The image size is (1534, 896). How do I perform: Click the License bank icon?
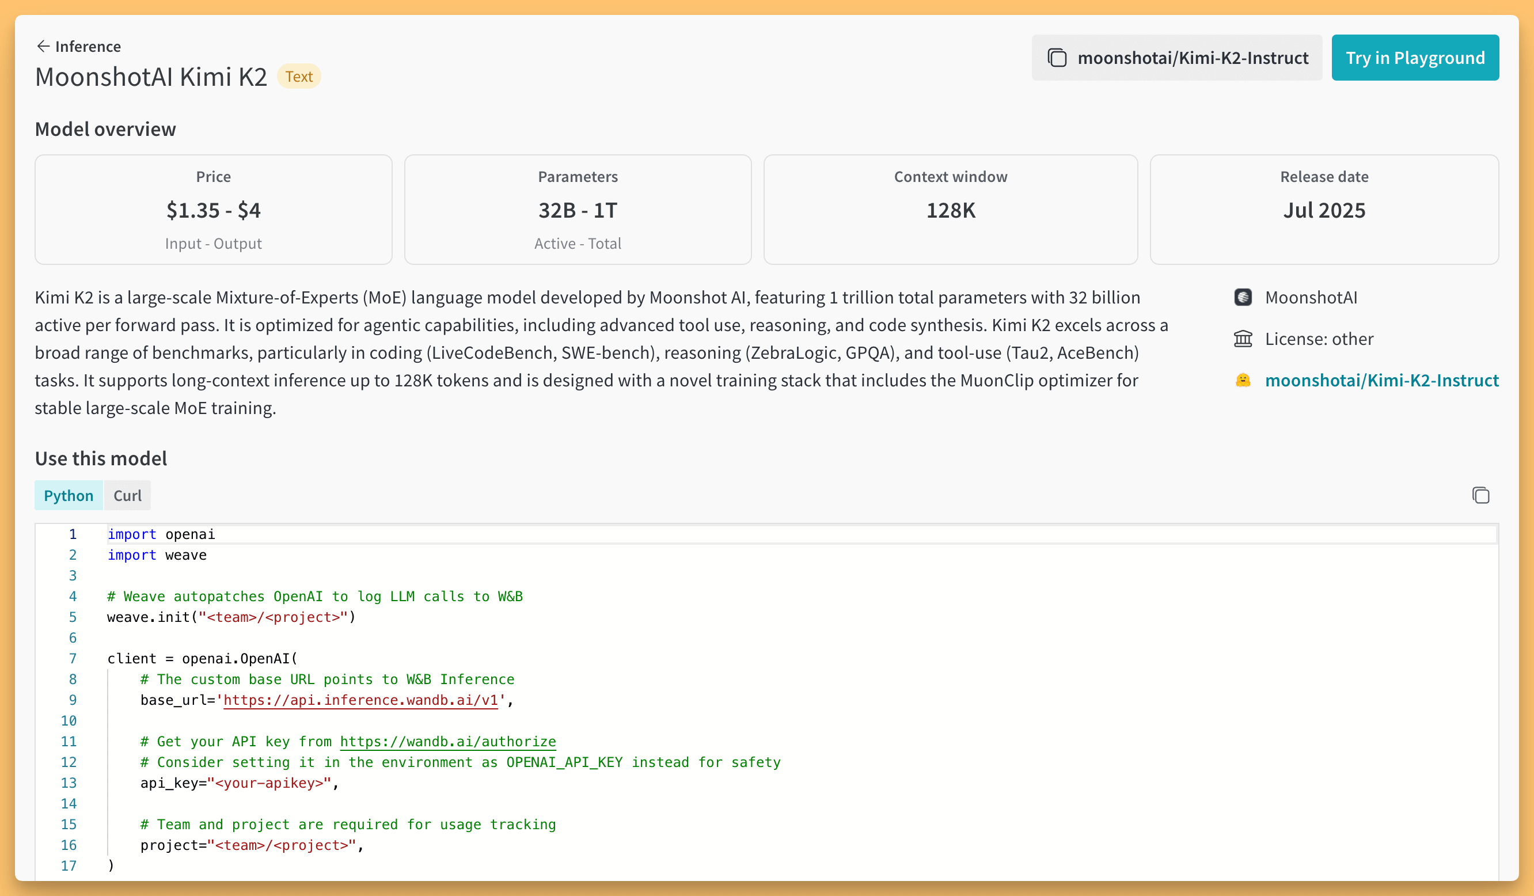pyautogui.click(x=1243, y=339)
